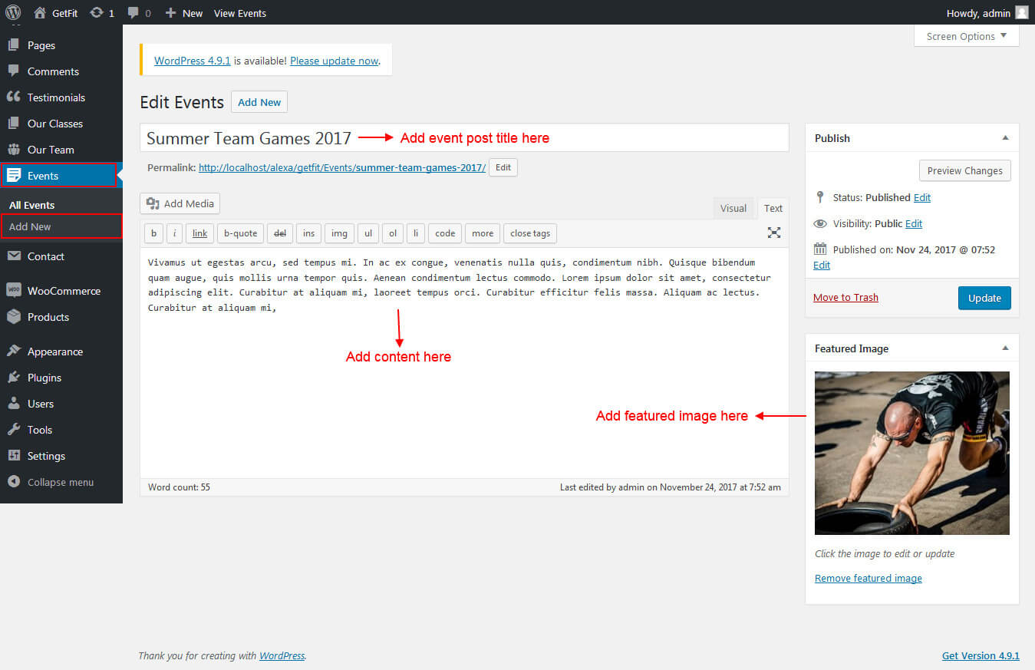The height and width of the screenshot is (670, 1035).
Task: Click the Events sidebar icon
Action: coord(13,176)
